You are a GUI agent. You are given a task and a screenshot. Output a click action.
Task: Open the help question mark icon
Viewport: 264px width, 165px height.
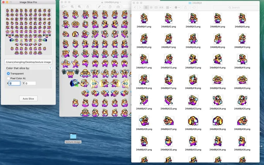(50, 68)
